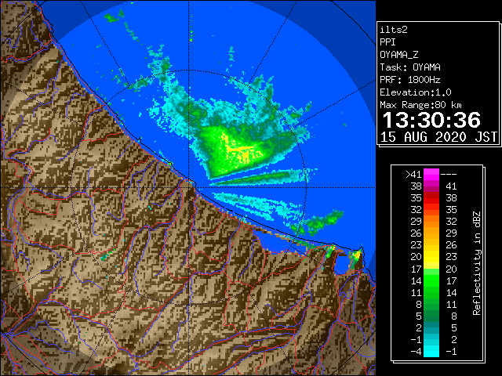Screen dimensions: 502x376
Task: Click the 'Max Range:80 km' text
Action: 420,105
